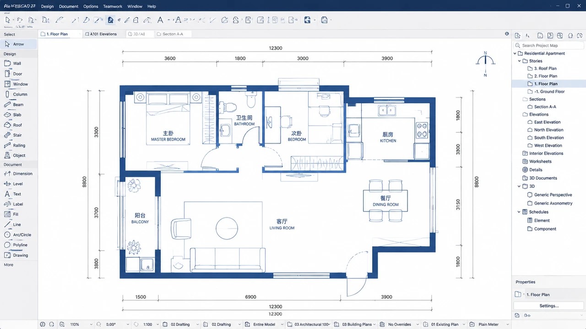Collapse the Schedules folder arrow
Viewport: 586px width, 329px height.
(x=520, y=212)
